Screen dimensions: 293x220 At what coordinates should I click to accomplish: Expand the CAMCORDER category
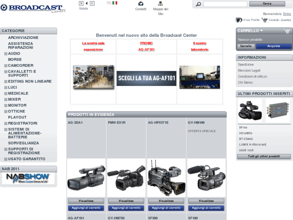pyautogui.click(x=6, y=66)
